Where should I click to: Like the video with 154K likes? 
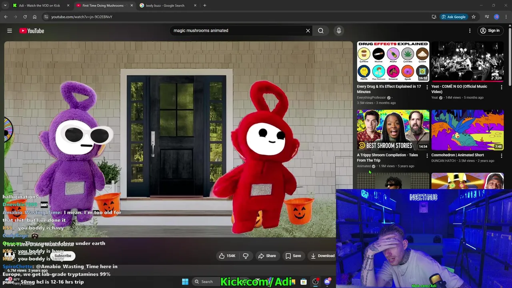tap(228, 256)
